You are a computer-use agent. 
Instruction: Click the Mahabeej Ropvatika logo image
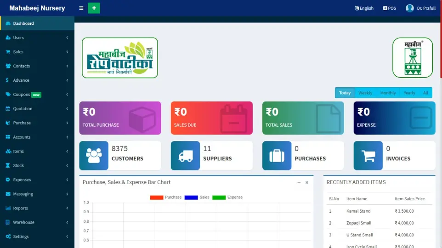pos(120,58)
